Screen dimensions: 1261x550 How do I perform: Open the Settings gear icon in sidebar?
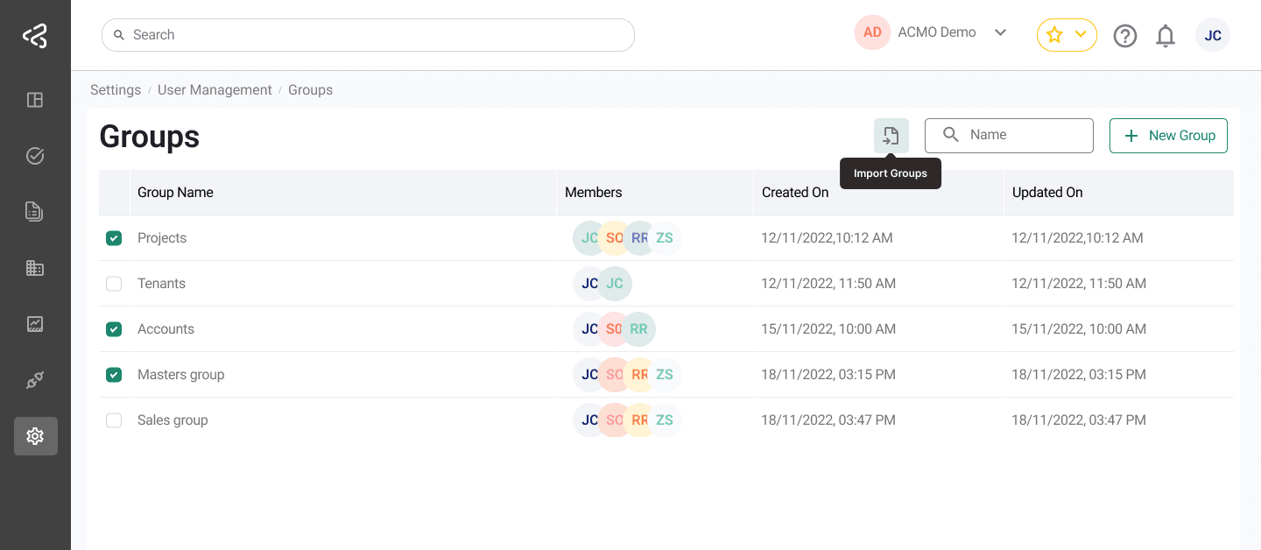(x=35, y=436)
